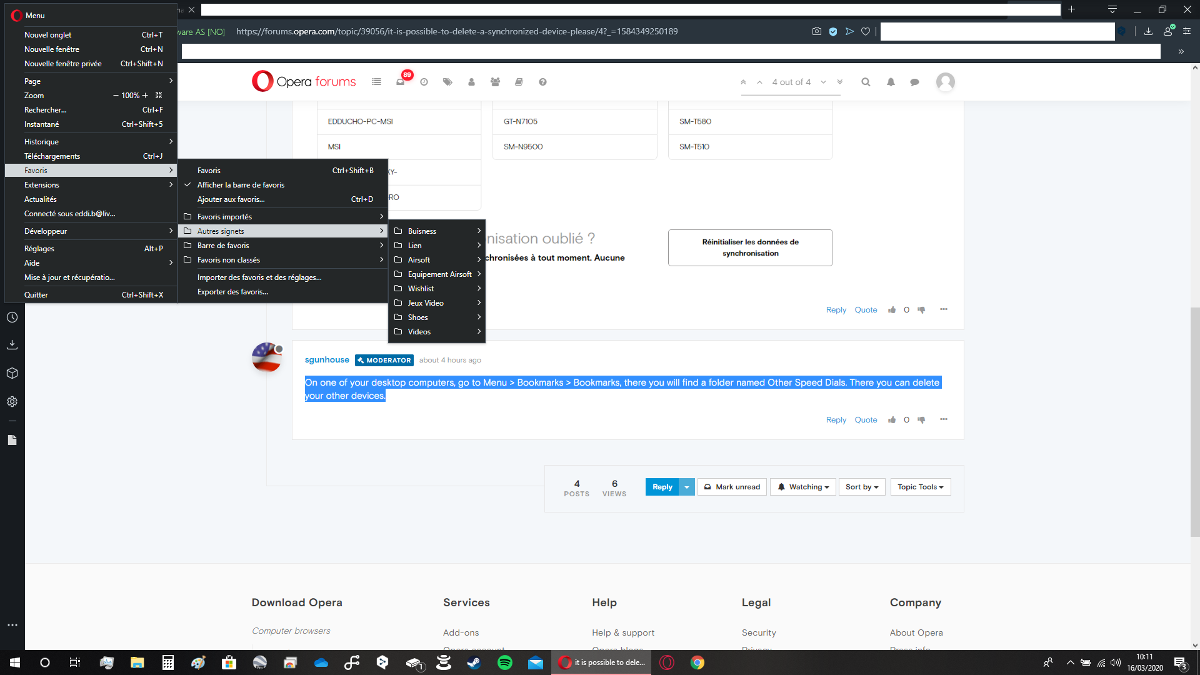Open the tags icon in forum header
This screenshot has width=1200, height=675.
click(447, 82)
